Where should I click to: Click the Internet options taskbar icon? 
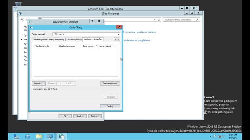point(61,136)
